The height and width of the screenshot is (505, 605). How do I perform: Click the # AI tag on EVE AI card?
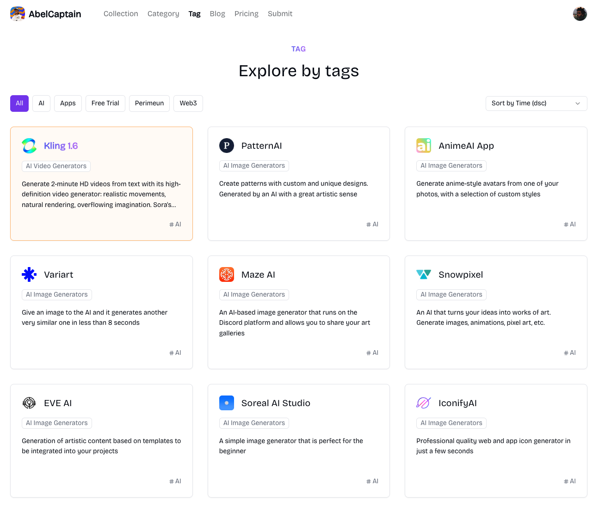click(175, 481)
